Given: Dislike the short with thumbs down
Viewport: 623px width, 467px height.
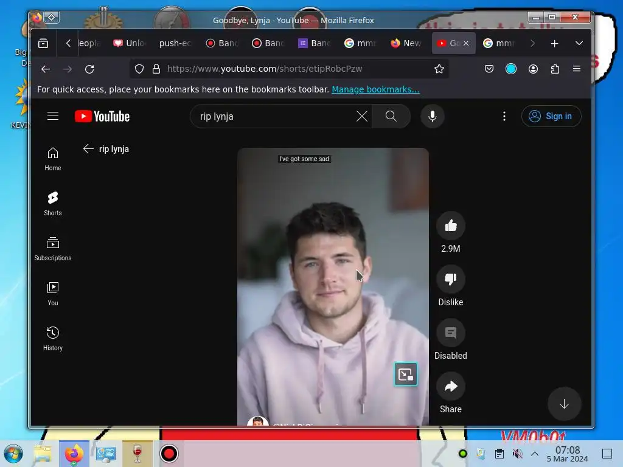Looking at the screenshot, I should click(x=451, y=279).
